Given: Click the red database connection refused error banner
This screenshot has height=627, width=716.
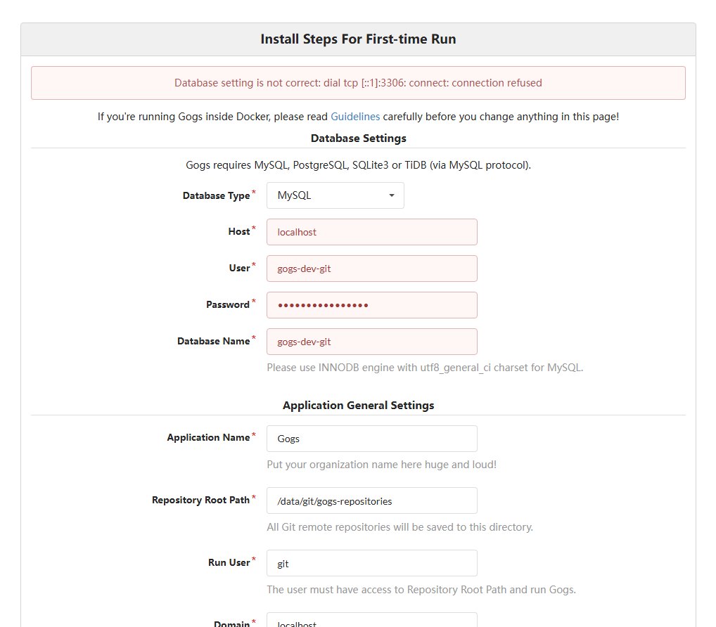Looking at the screenshot, I should click(x=358, y=83).
